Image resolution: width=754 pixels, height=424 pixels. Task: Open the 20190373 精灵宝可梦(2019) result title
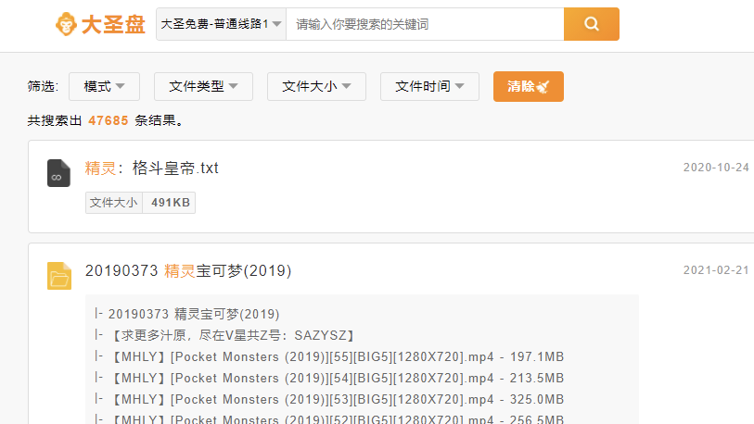click(x=188, y=270)
